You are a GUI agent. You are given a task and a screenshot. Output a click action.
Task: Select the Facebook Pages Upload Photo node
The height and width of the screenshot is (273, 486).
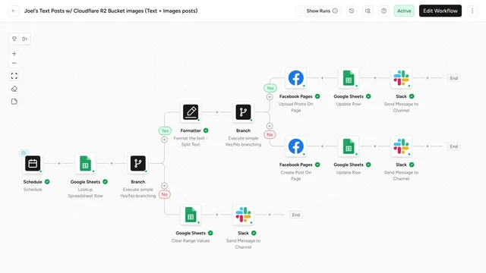tap(296, 78)
